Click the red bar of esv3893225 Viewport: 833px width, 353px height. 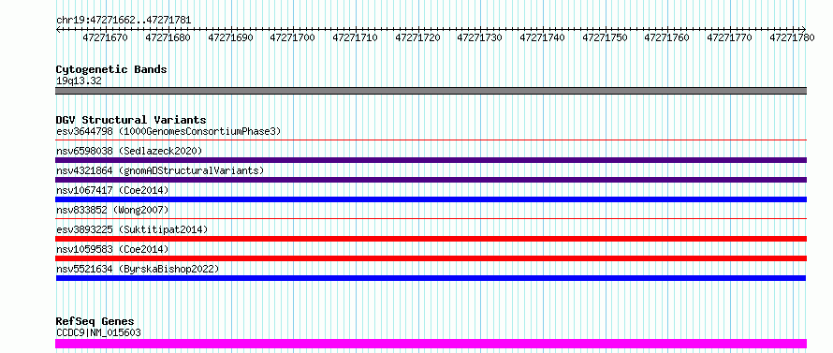point(431,239)
